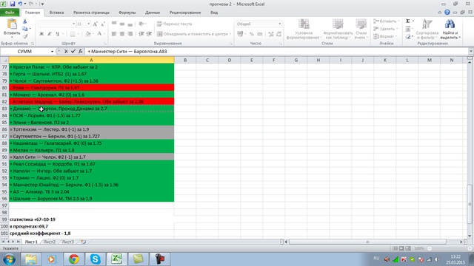This screenshot has height=266, width=474.
Task: Select column B header
Action: [x=185, y=61]
